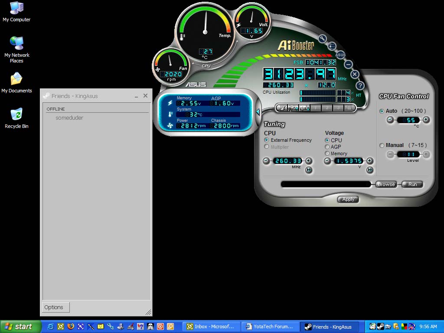
Task: Collapse the monitor panel with blue arrow
Action: [258, 112]
